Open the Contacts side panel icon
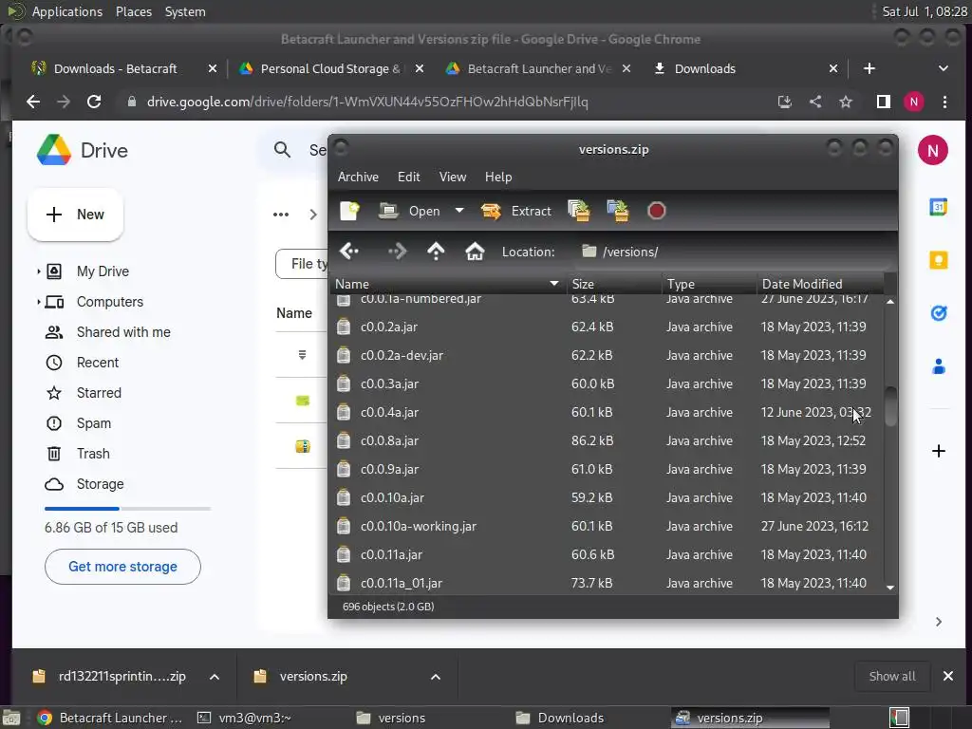Viewport: 972px width, 729px height. 939,366
